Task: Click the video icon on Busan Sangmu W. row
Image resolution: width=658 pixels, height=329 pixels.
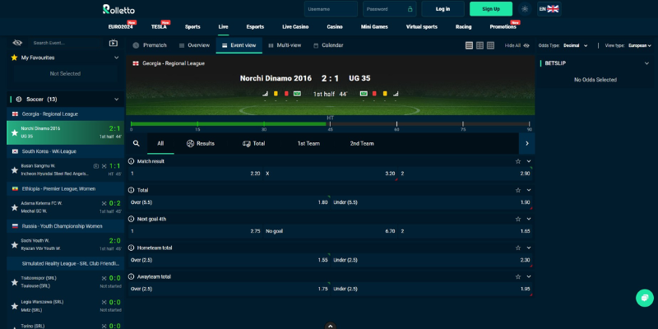Action: 96,166
